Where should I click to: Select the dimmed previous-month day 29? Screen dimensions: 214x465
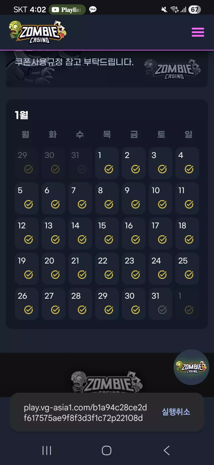(27, 163)
